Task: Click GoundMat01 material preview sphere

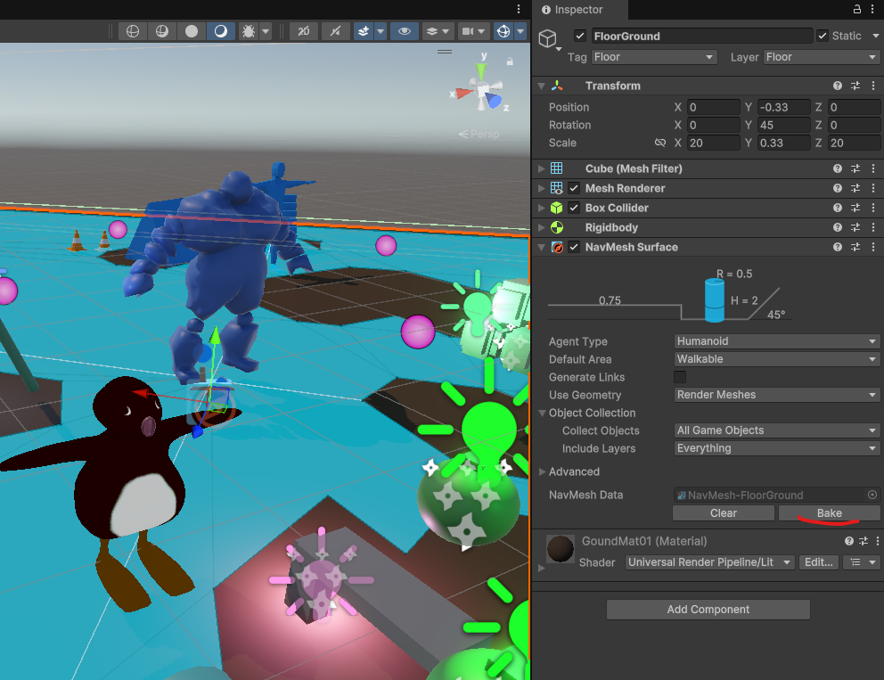Action: point(560,549)
